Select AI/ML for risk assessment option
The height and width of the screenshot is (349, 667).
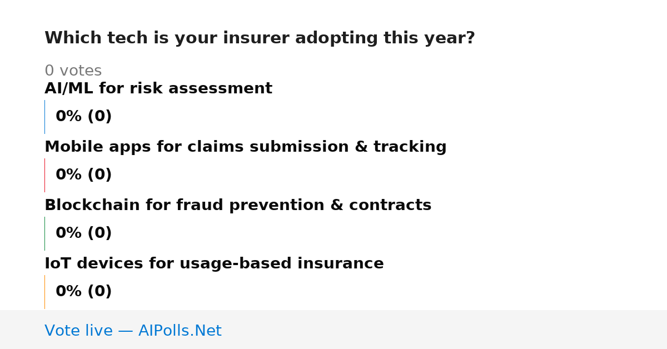(158, 89)
